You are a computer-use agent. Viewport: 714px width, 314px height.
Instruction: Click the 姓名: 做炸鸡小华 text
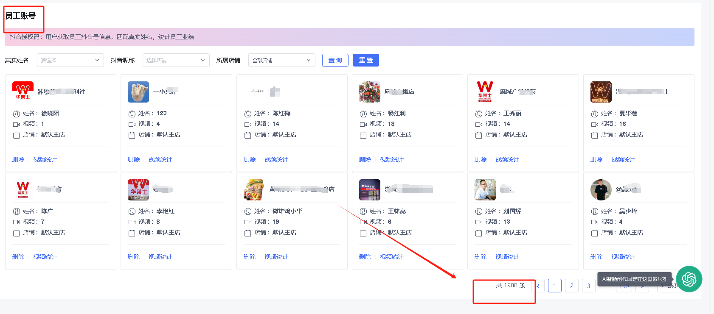click(x=278, y=211)
